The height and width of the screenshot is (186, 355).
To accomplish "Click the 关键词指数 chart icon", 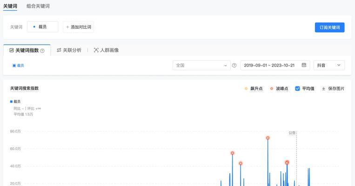I will [12, 50].
